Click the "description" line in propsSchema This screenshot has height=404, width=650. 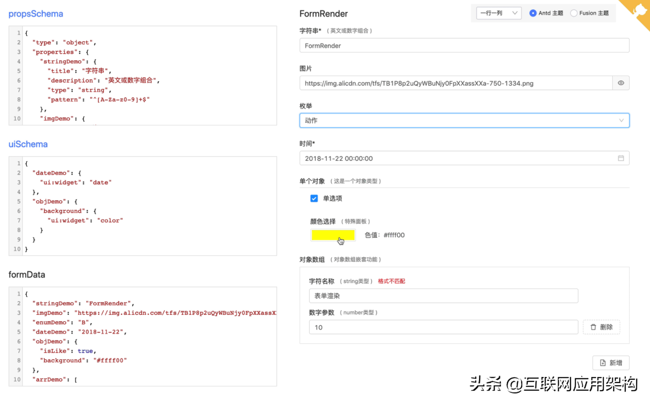pyautogui.click(x=103, y=80)
